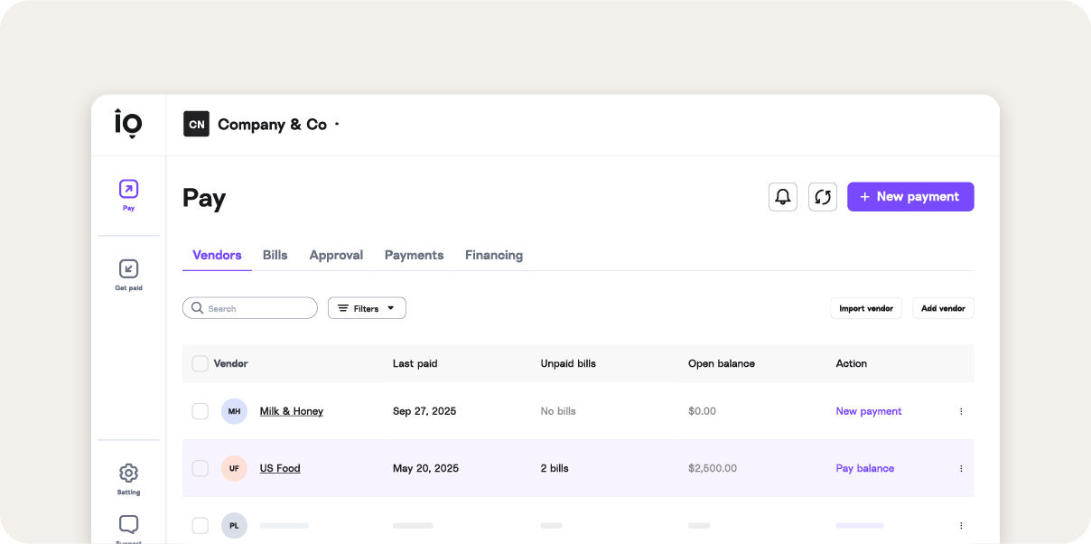Image resolution: width=1091 pixels, height=544 pixels.
Task: Open the Company & Co account switcher
Action: (x=262, y=124)
